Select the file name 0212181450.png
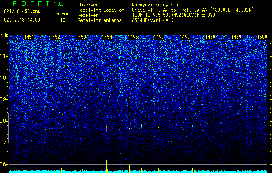This screenshot has height=173, width=272. pyautogui.click(x=22, y=12)
